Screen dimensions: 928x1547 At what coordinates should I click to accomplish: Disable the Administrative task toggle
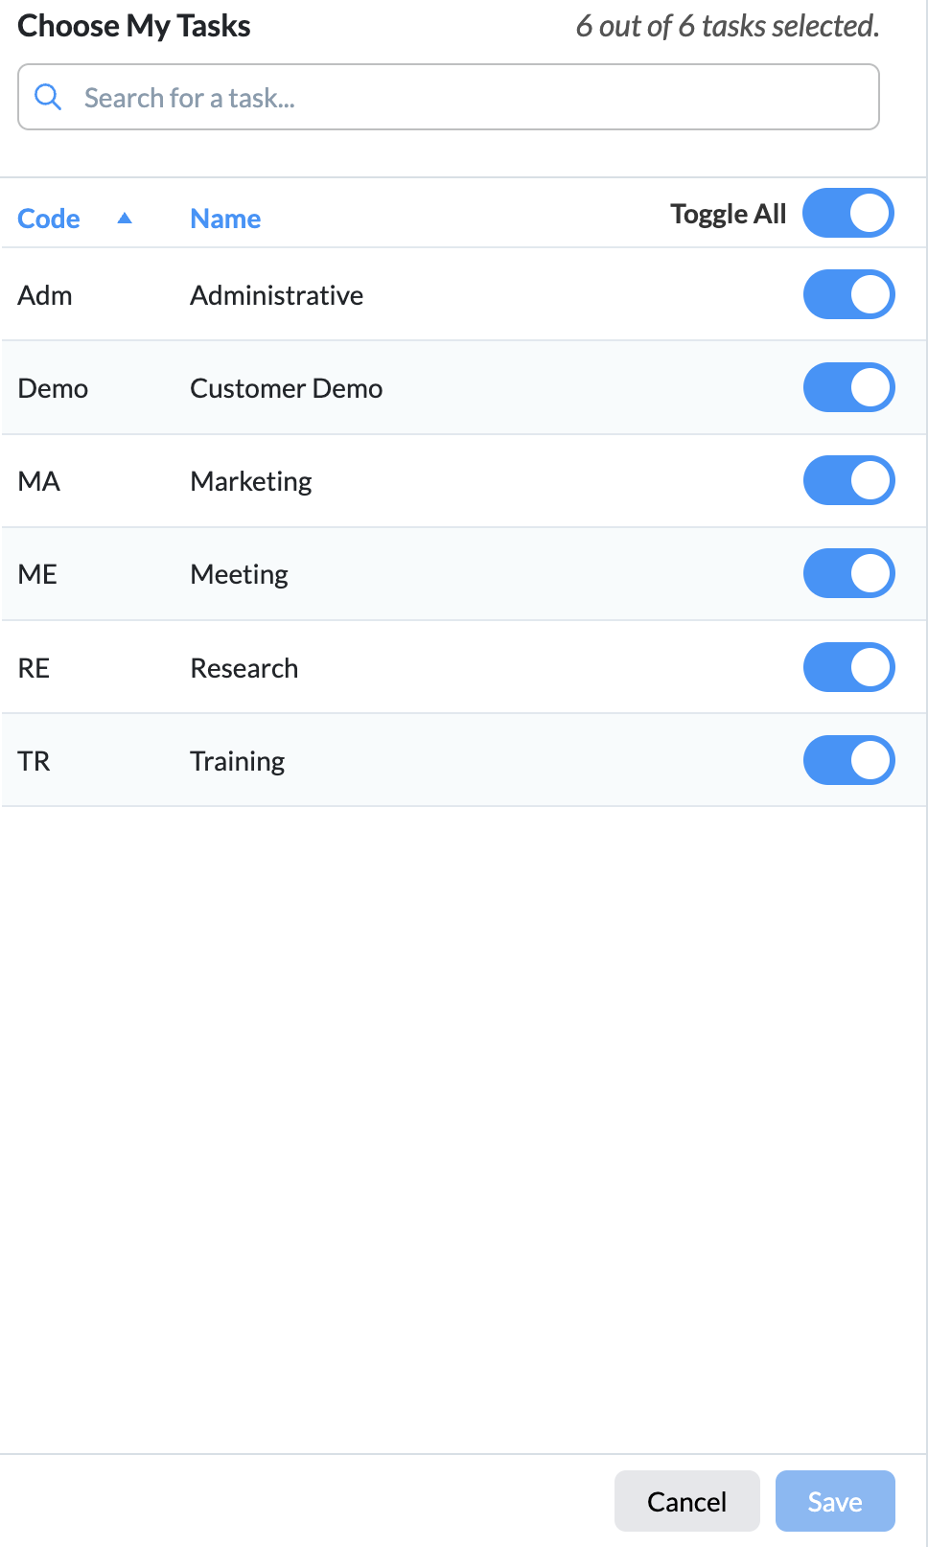847,294
